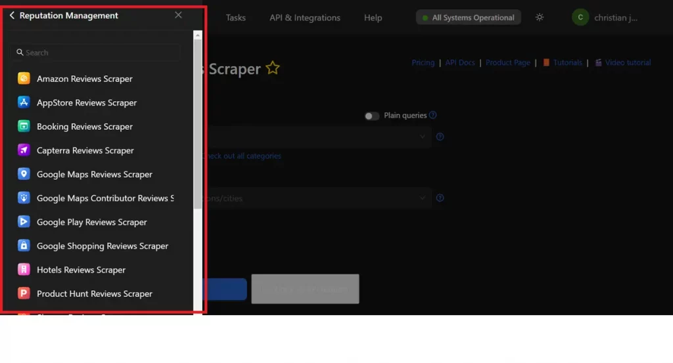This screenshot has height=363, width=673.
Task: Click the Google Maps Reviews Scraper pin icon
Action: click(24, 175)
